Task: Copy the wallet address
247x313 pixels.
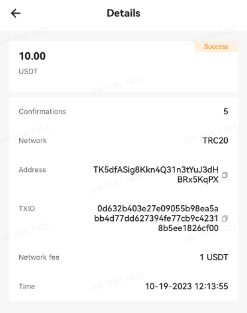Action: pos(225,175)
